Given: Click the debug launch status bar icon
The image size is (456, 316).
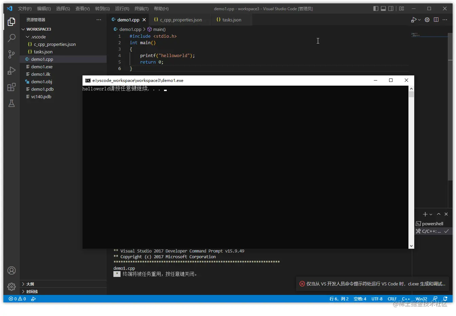Looking at the screenshot, I should point(33,299).
